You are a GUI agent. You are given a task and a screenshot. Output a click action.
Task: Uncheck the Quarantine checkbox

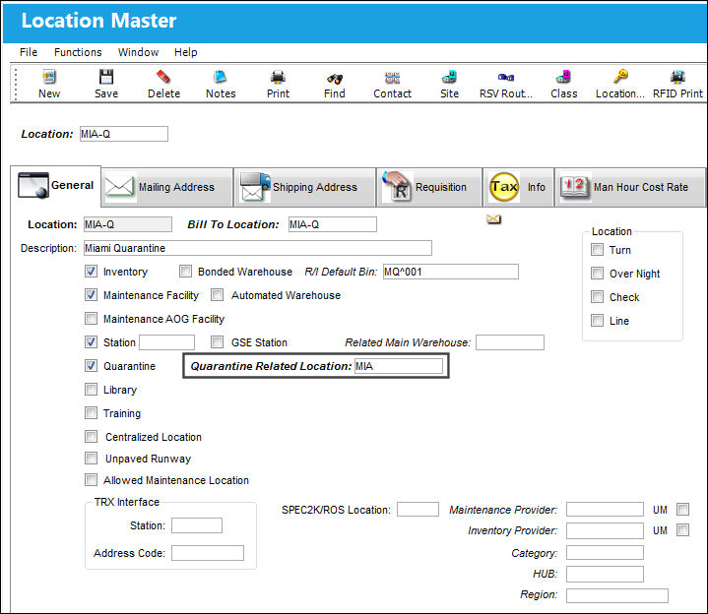[91, 365]
